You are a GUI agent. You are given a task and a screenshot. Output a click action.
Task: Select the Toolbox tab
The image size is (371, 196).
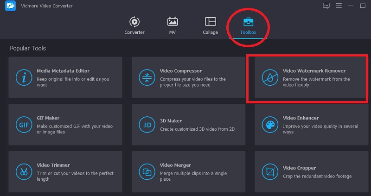tap(248, 25)
